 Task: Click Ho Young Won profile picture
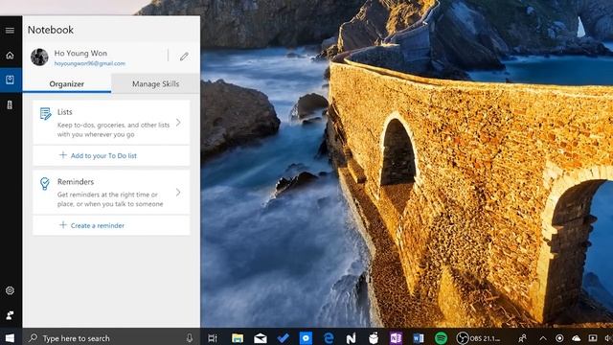39,57
